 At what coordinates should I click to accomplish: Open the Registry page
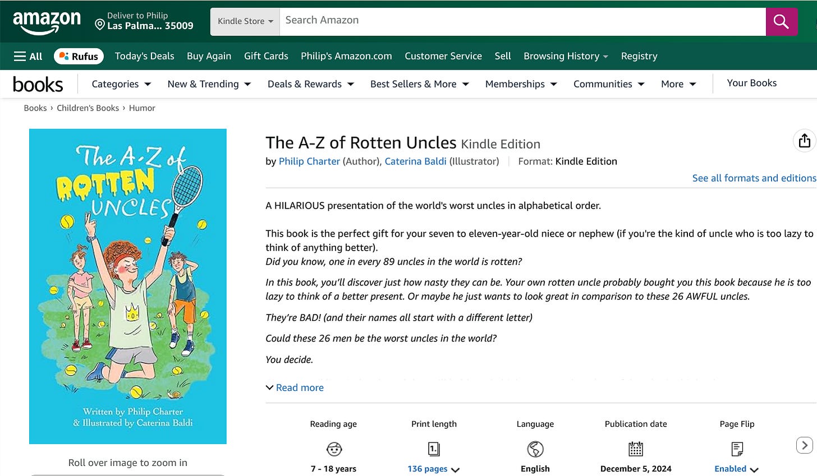click(639, 56)
